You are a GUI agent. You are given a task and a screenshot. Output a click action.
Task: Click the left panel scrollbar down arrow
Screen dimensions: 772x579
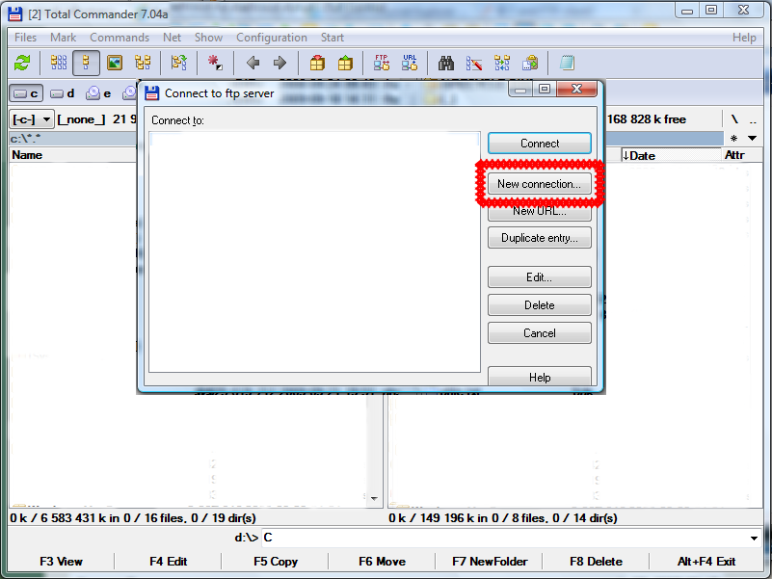(x=375, y=499)
